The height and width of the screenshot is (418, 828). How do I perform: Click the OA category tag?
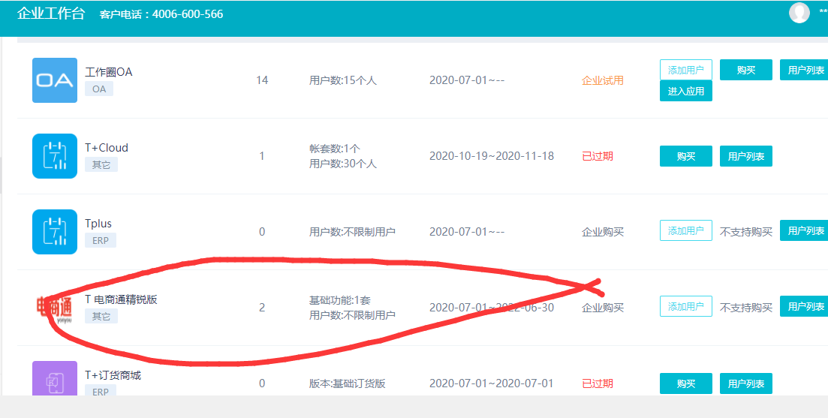(x=99, y=89)
